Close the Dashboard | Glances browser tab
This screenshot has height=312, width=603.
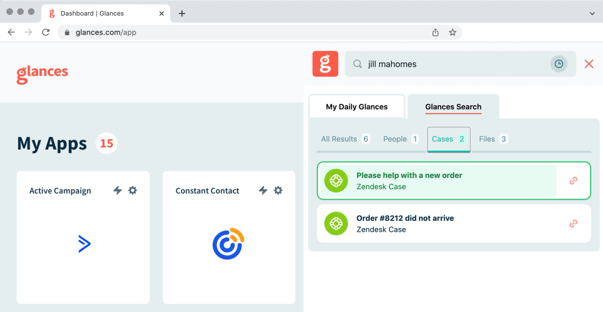coord(161,14)
